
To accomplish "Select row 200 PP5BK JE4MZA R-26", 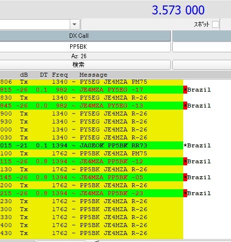I will tap(92, 185).
